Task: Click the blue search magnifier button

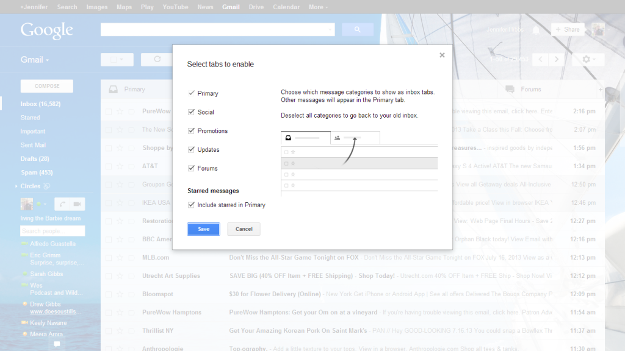Action: coord(357,29)
